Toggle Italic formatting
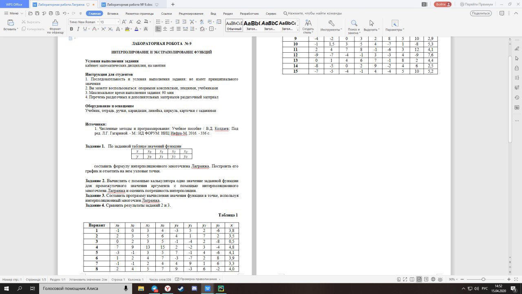The height and width of the screenshot is (294, 522). [x=78, y=29]
